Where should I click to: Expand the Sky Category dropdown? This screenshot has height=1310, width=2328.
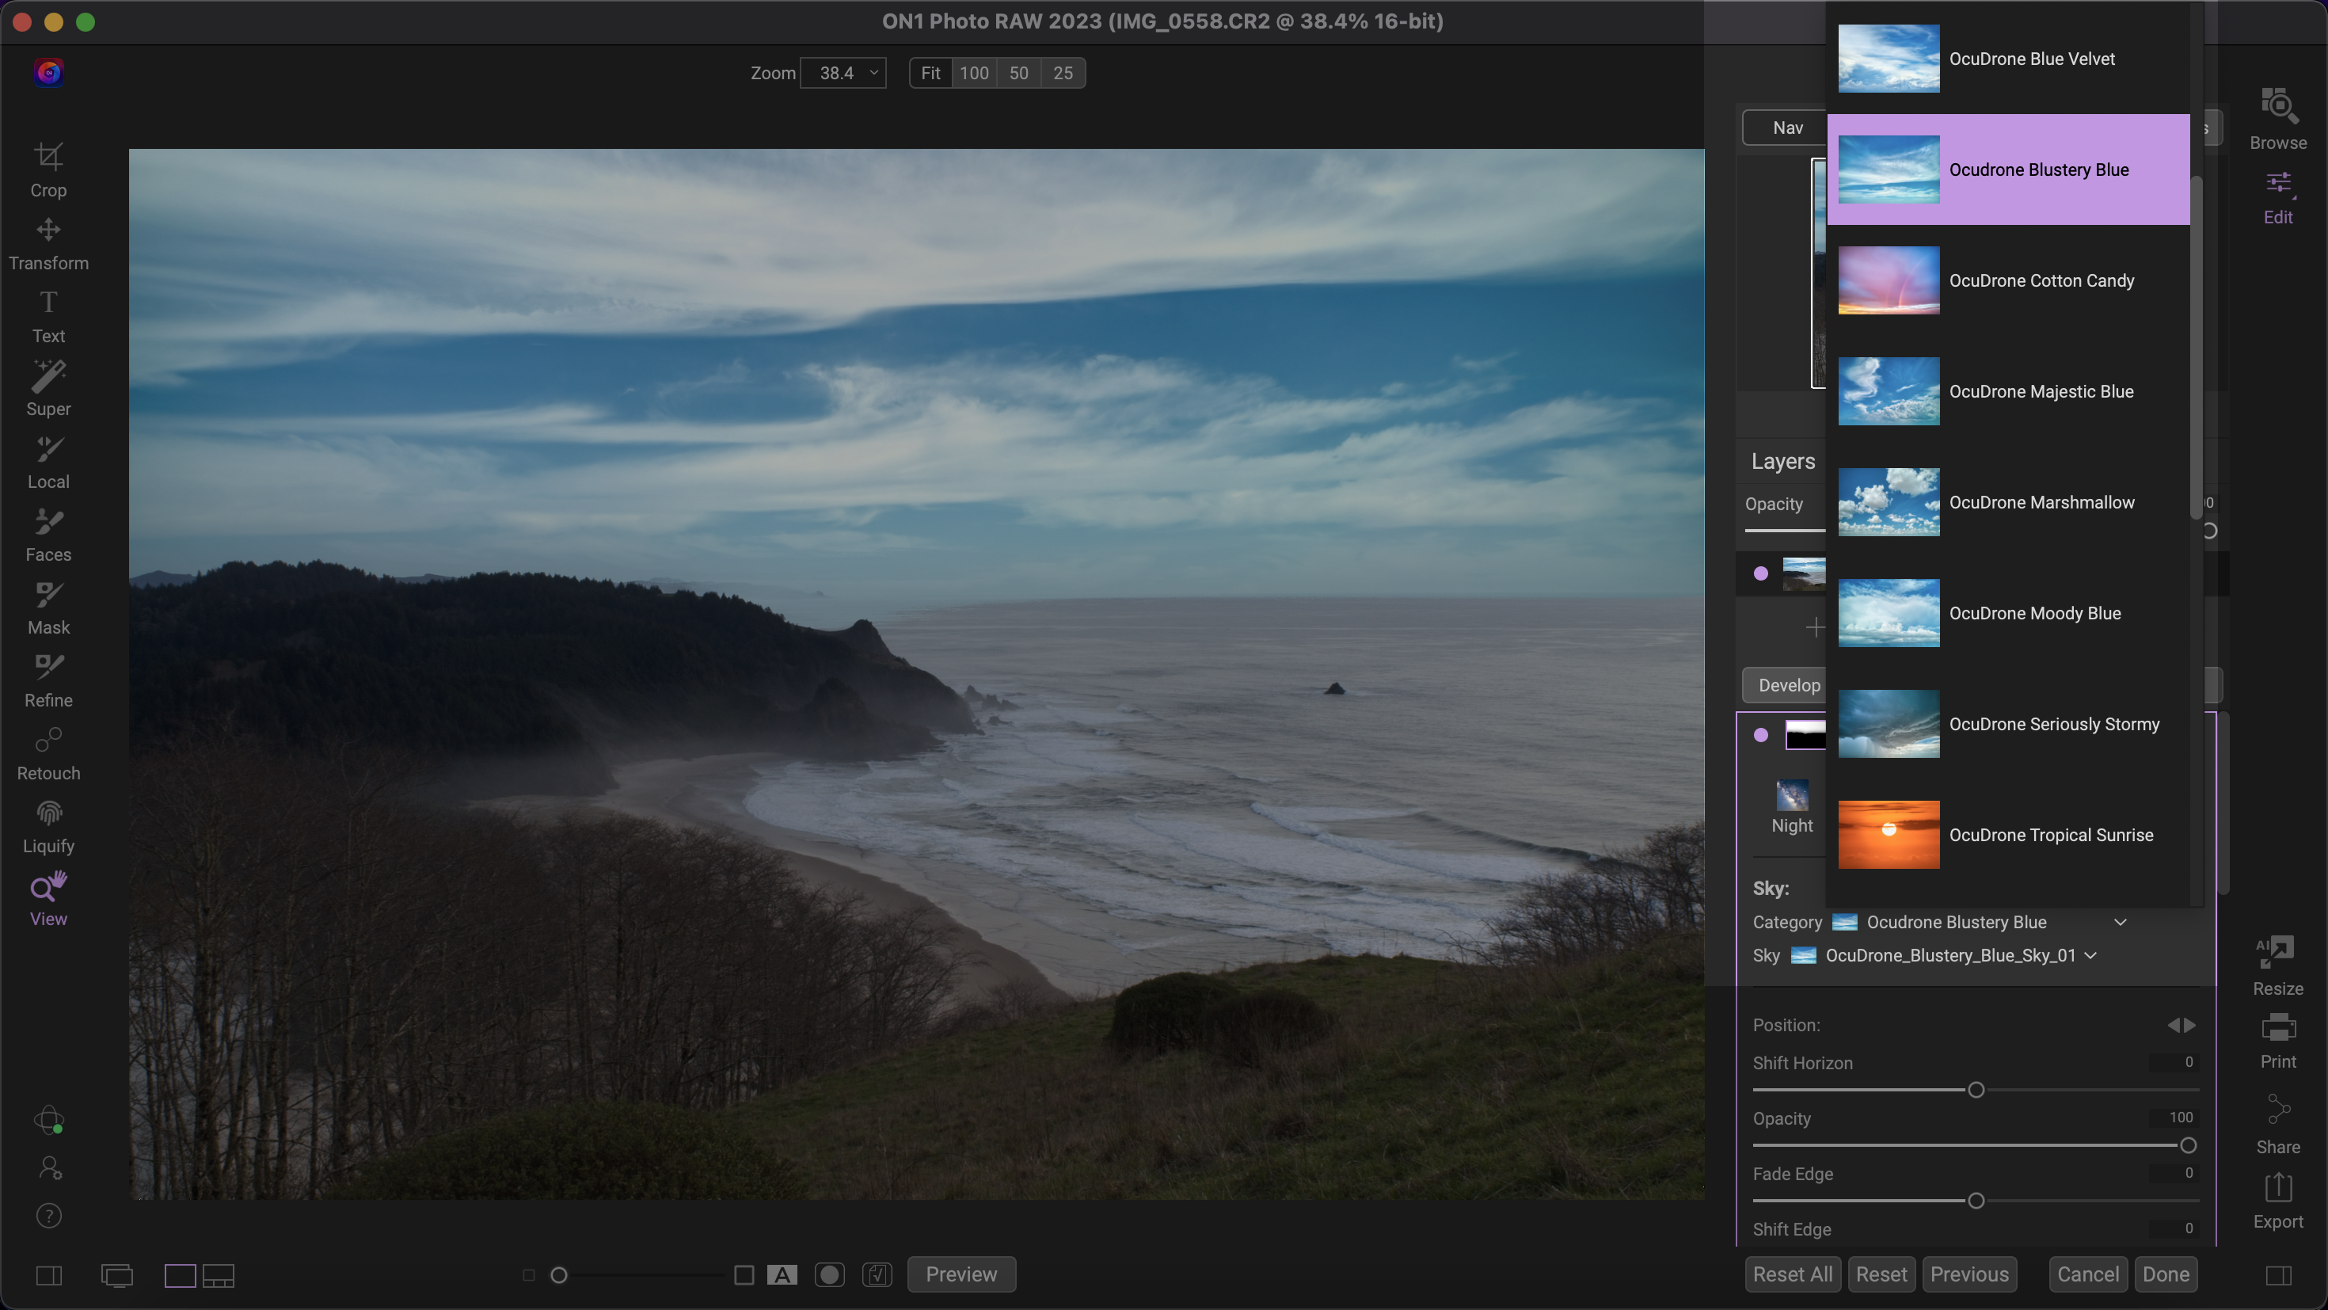(x=2119, y=922)
